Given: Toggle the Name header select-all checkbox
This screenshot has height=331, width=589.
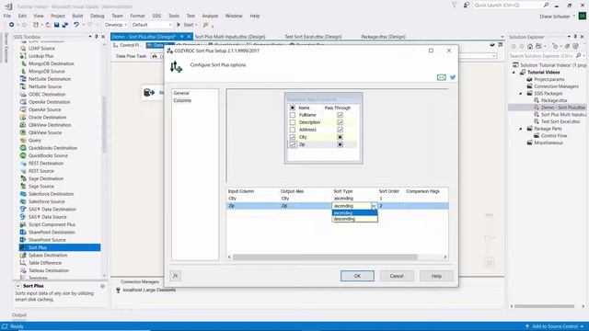Looking at the screenshot, I should coord(293,108).
